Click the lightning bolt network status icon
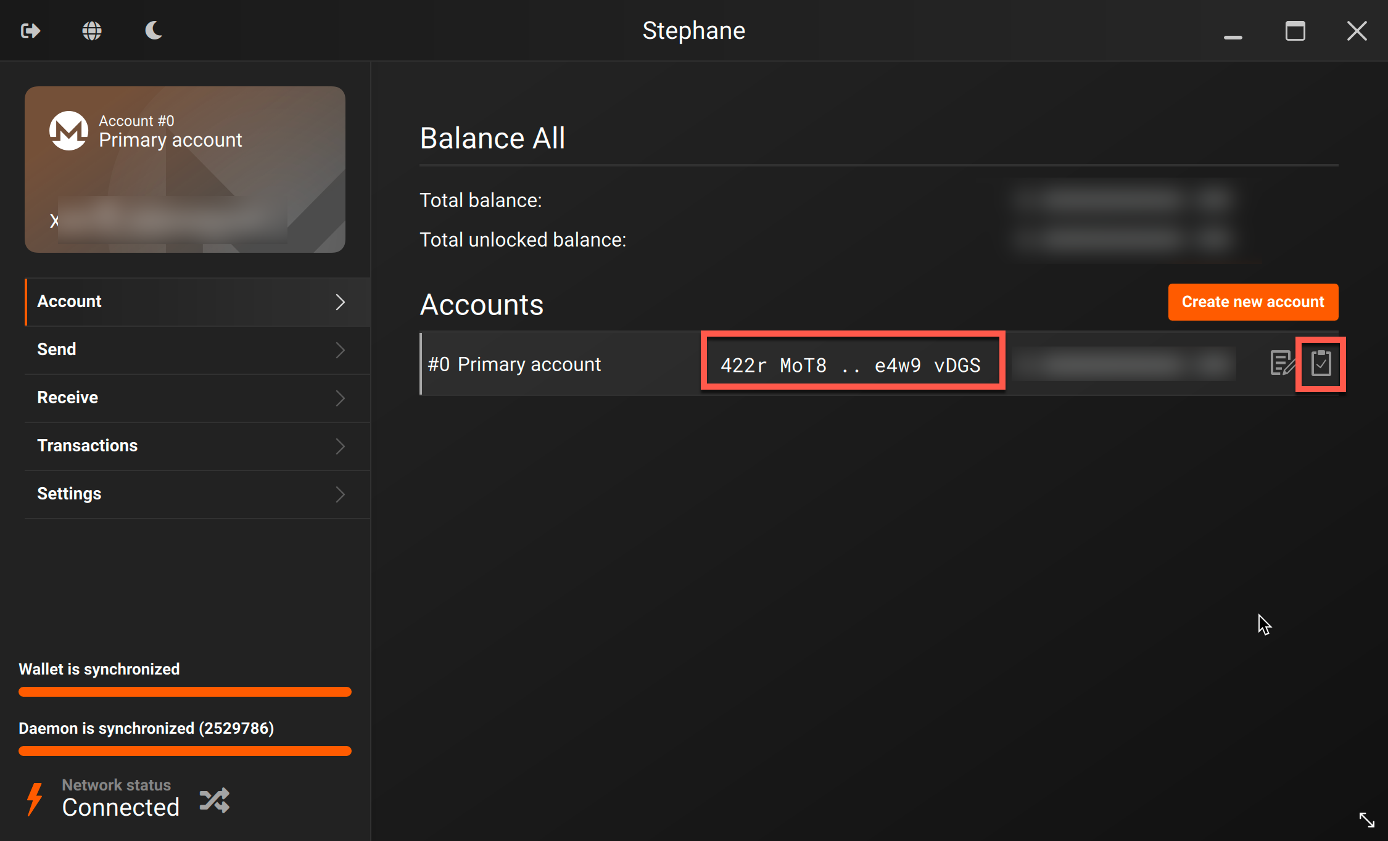 click(x=35, y=799)
